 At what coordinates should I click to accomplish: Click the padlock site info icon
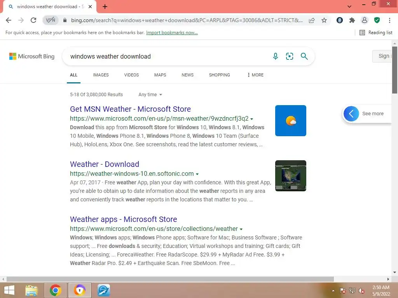click(65, 20)
